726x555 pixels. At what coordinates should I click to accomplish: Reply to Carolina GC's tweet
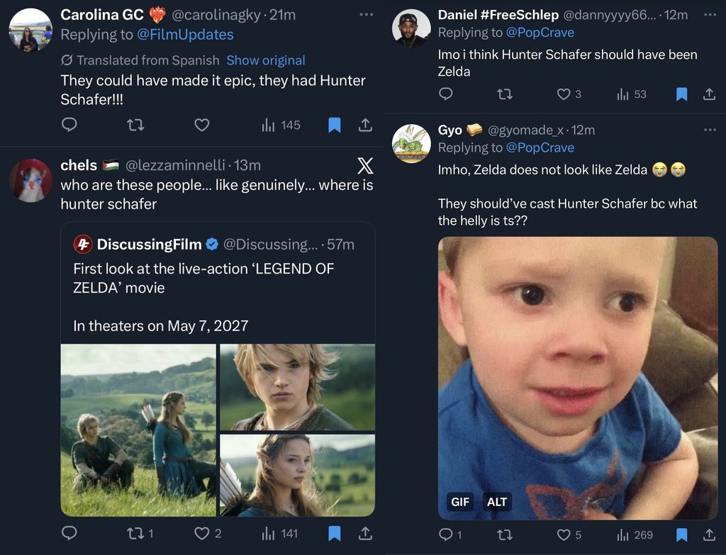click(x=69, y=125)
